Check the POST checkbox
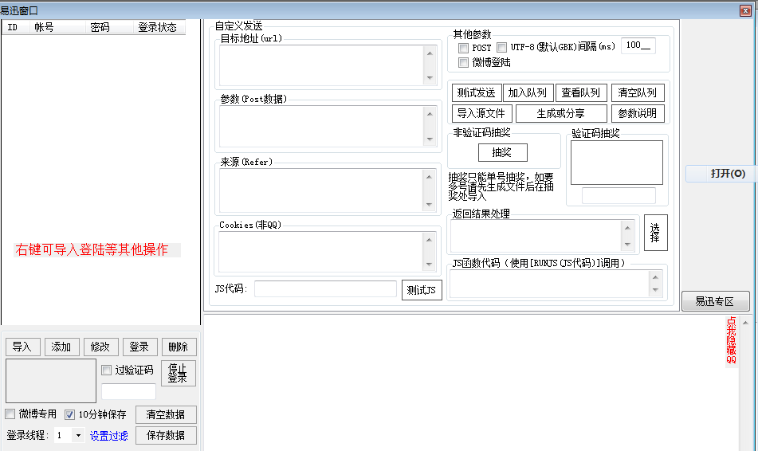This screenshot has width=758, height=451. pos(463,48)
